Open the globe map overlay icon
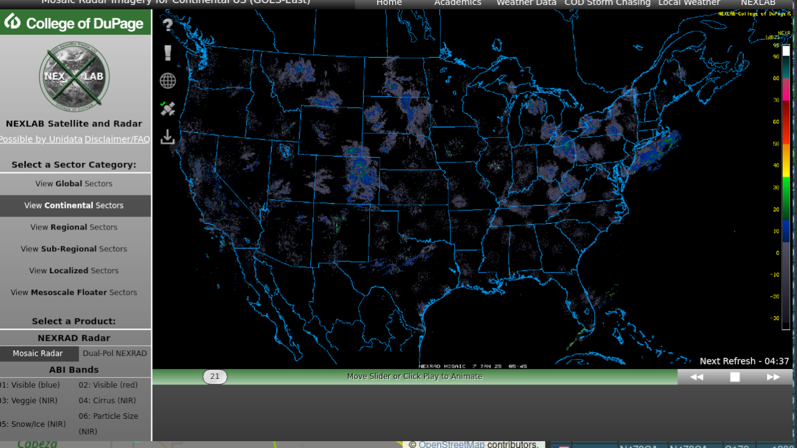This screenshot has height=448, width=797. coord(167,81)
